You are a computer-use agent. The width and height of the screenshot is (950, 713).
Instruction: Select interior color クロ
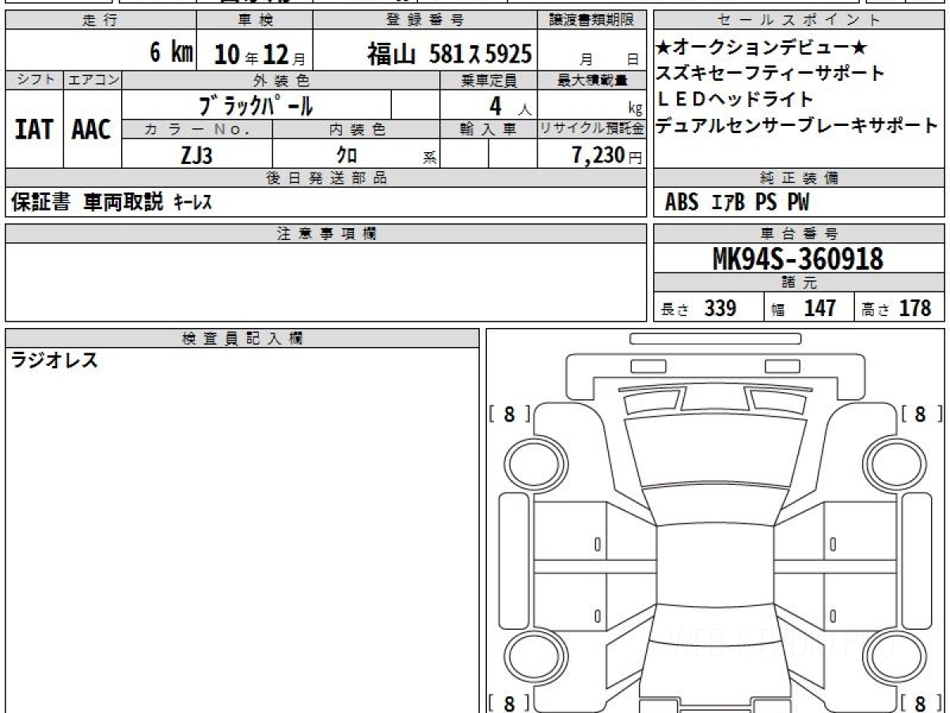coord(347,154)
